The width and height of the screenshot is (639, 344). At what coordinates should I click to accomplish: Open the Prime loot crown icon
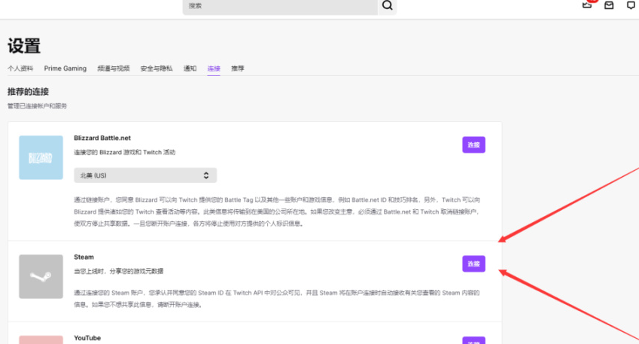tap(587, 5)
